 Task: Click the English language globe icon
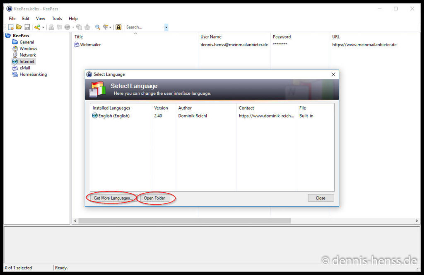pos(95,116)
